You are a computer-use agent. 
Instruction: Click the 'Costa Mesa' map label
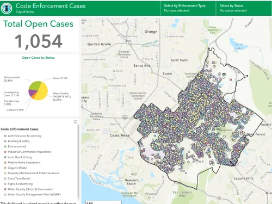pos(119,135)
